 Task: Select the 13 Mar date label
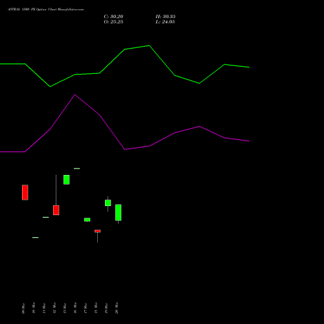(x=65, y=308)
